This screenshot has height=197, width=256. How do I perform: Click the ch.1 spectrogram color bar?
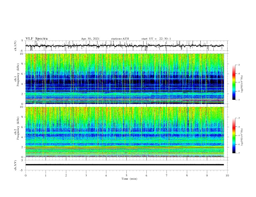point(234,82)
